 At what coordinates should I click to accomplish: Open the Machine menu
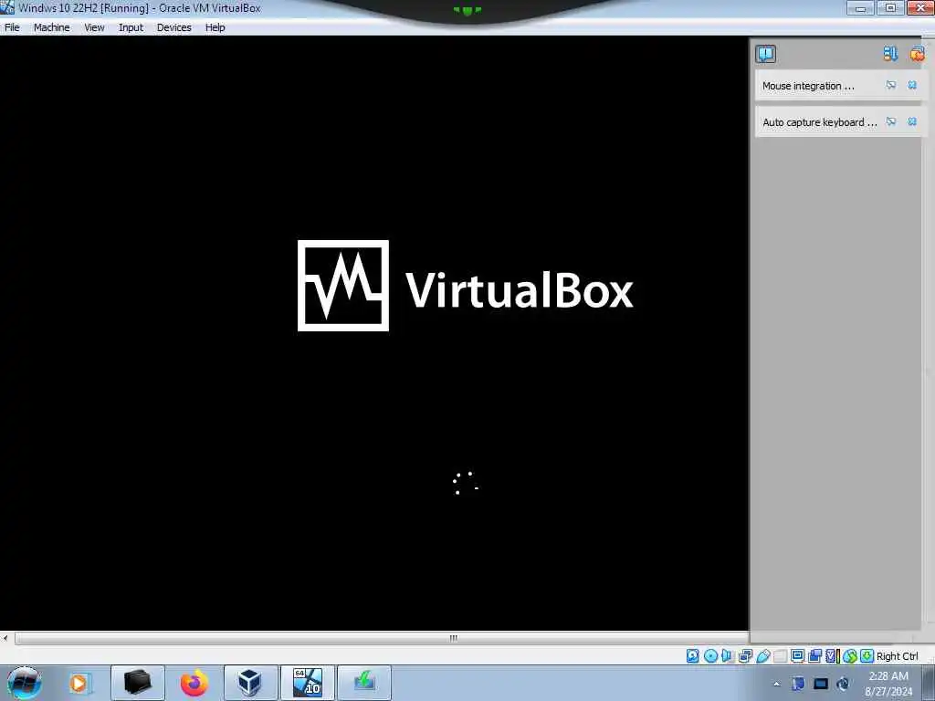52,27
